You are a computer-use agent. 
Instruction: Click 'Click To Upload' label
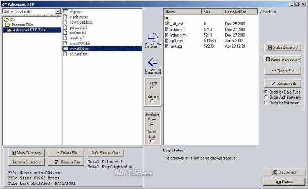click(x=153, y=45)
